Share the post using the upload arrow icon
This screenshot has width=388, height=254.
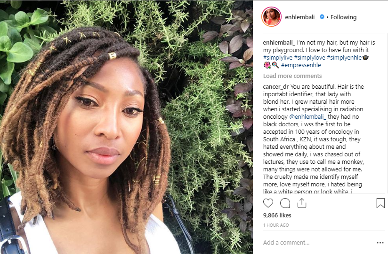click(x=302, y=203)
